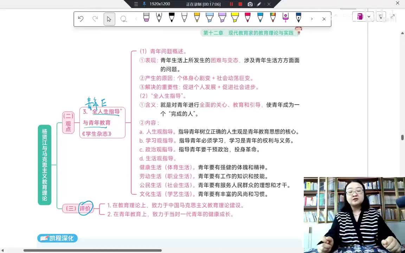This screenshot has height=253, width=405.
Task: Pick the magenta ink-drop pen tool
Action: [x=285, y=17]
